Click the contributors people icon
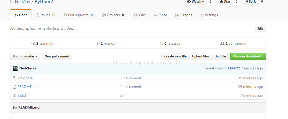This screenshot has width=288, height=119. (223, 44)
